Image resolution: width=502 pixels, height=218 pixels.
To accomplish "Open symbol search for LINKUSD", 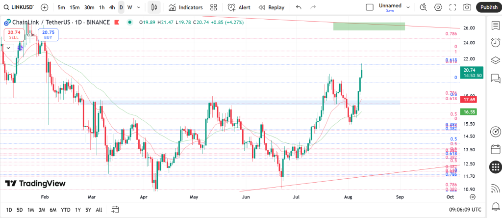I will coord(19,7).
